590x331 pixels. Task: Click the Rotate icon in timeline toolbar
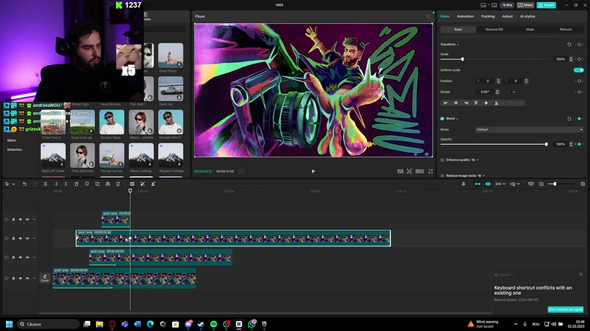(x=118, y=184)
